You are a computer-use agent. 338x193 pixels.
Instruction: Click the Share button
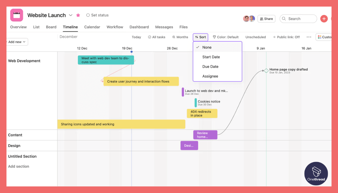coord(266,19)
